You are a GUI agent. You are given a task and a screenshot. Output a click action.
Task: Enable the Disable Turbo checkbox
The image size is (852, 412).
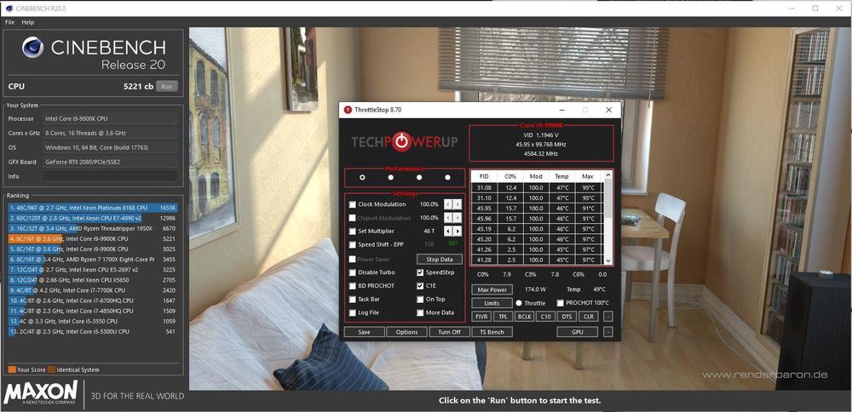tap(353, 272)
